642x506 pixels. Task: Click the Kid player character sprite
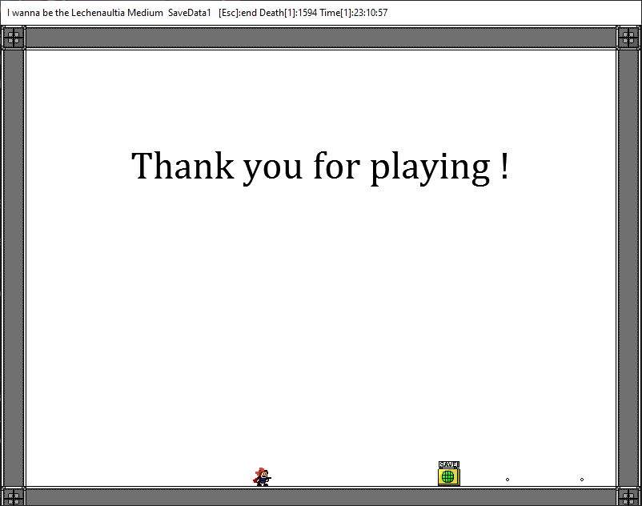tap(262, 477)
